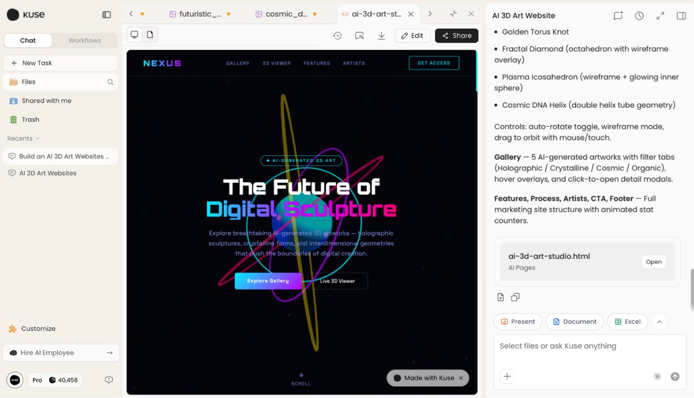Viewport: 694px width, 398px height.
Task: Expand chat panel to fullscreen
Action: (x=660, y=16)
